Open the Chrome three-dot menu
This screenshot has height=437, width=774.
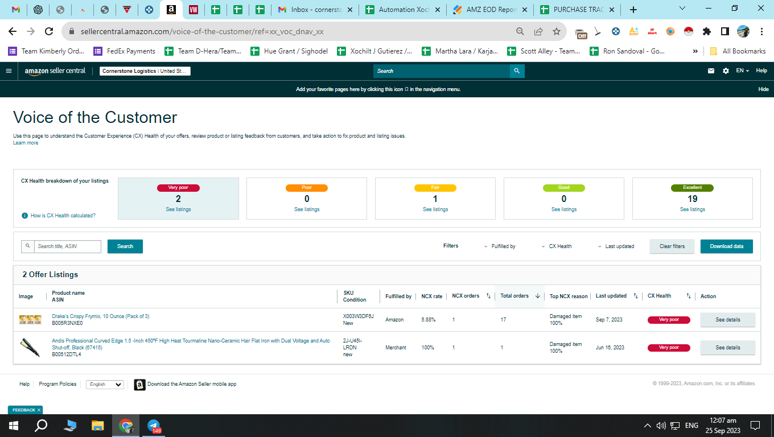click(x=761, y=32)
